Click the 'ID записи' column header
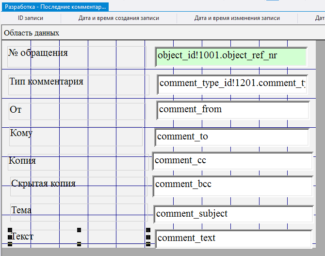 coord(31,18)
